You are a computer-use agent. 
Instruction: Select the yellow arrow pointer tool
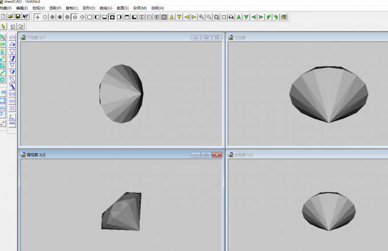pyautogui.click(x=3, y=26)
